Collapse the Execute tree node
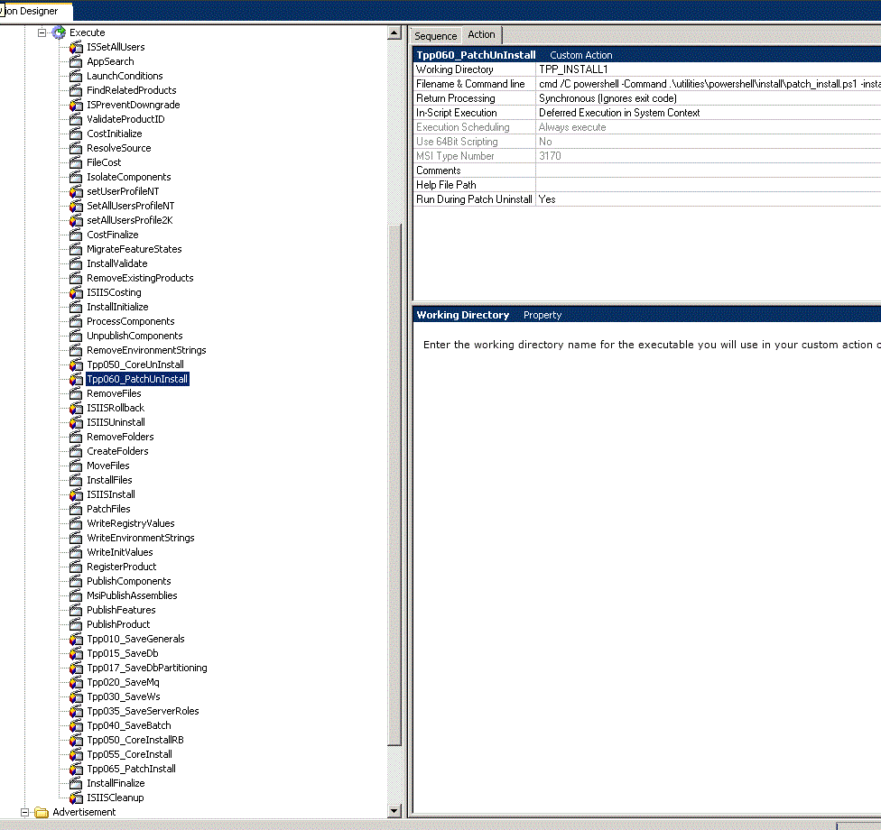Image resolution: width=881 pixels, height=830 pixels. pyautogui.click(x=42, y=32)
